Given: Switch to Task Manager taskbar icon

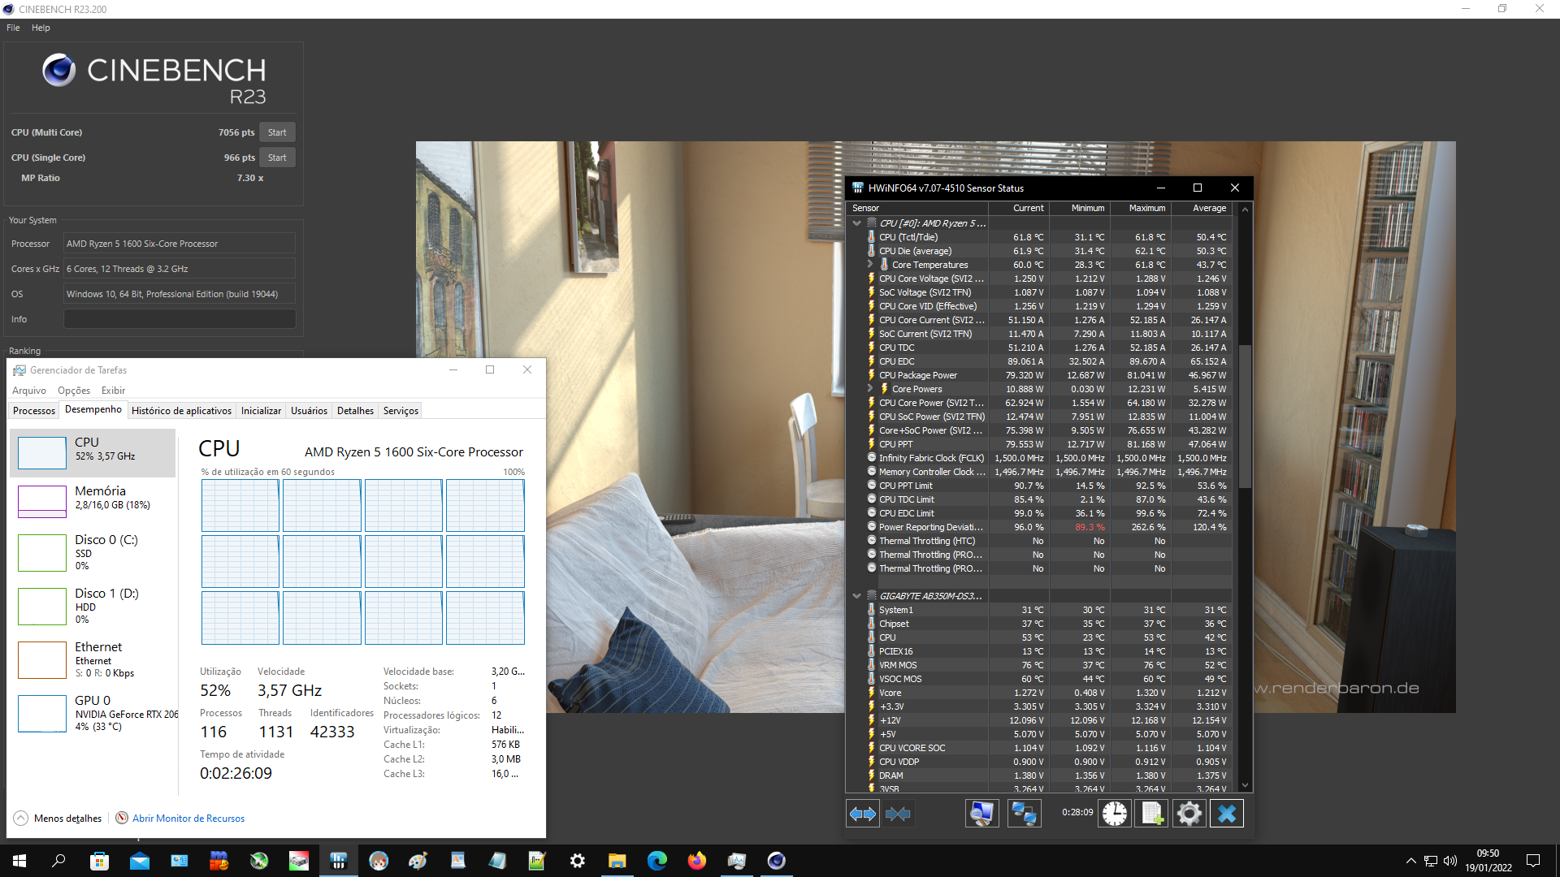Looking at the screenshot, I should tap(736, 861).
